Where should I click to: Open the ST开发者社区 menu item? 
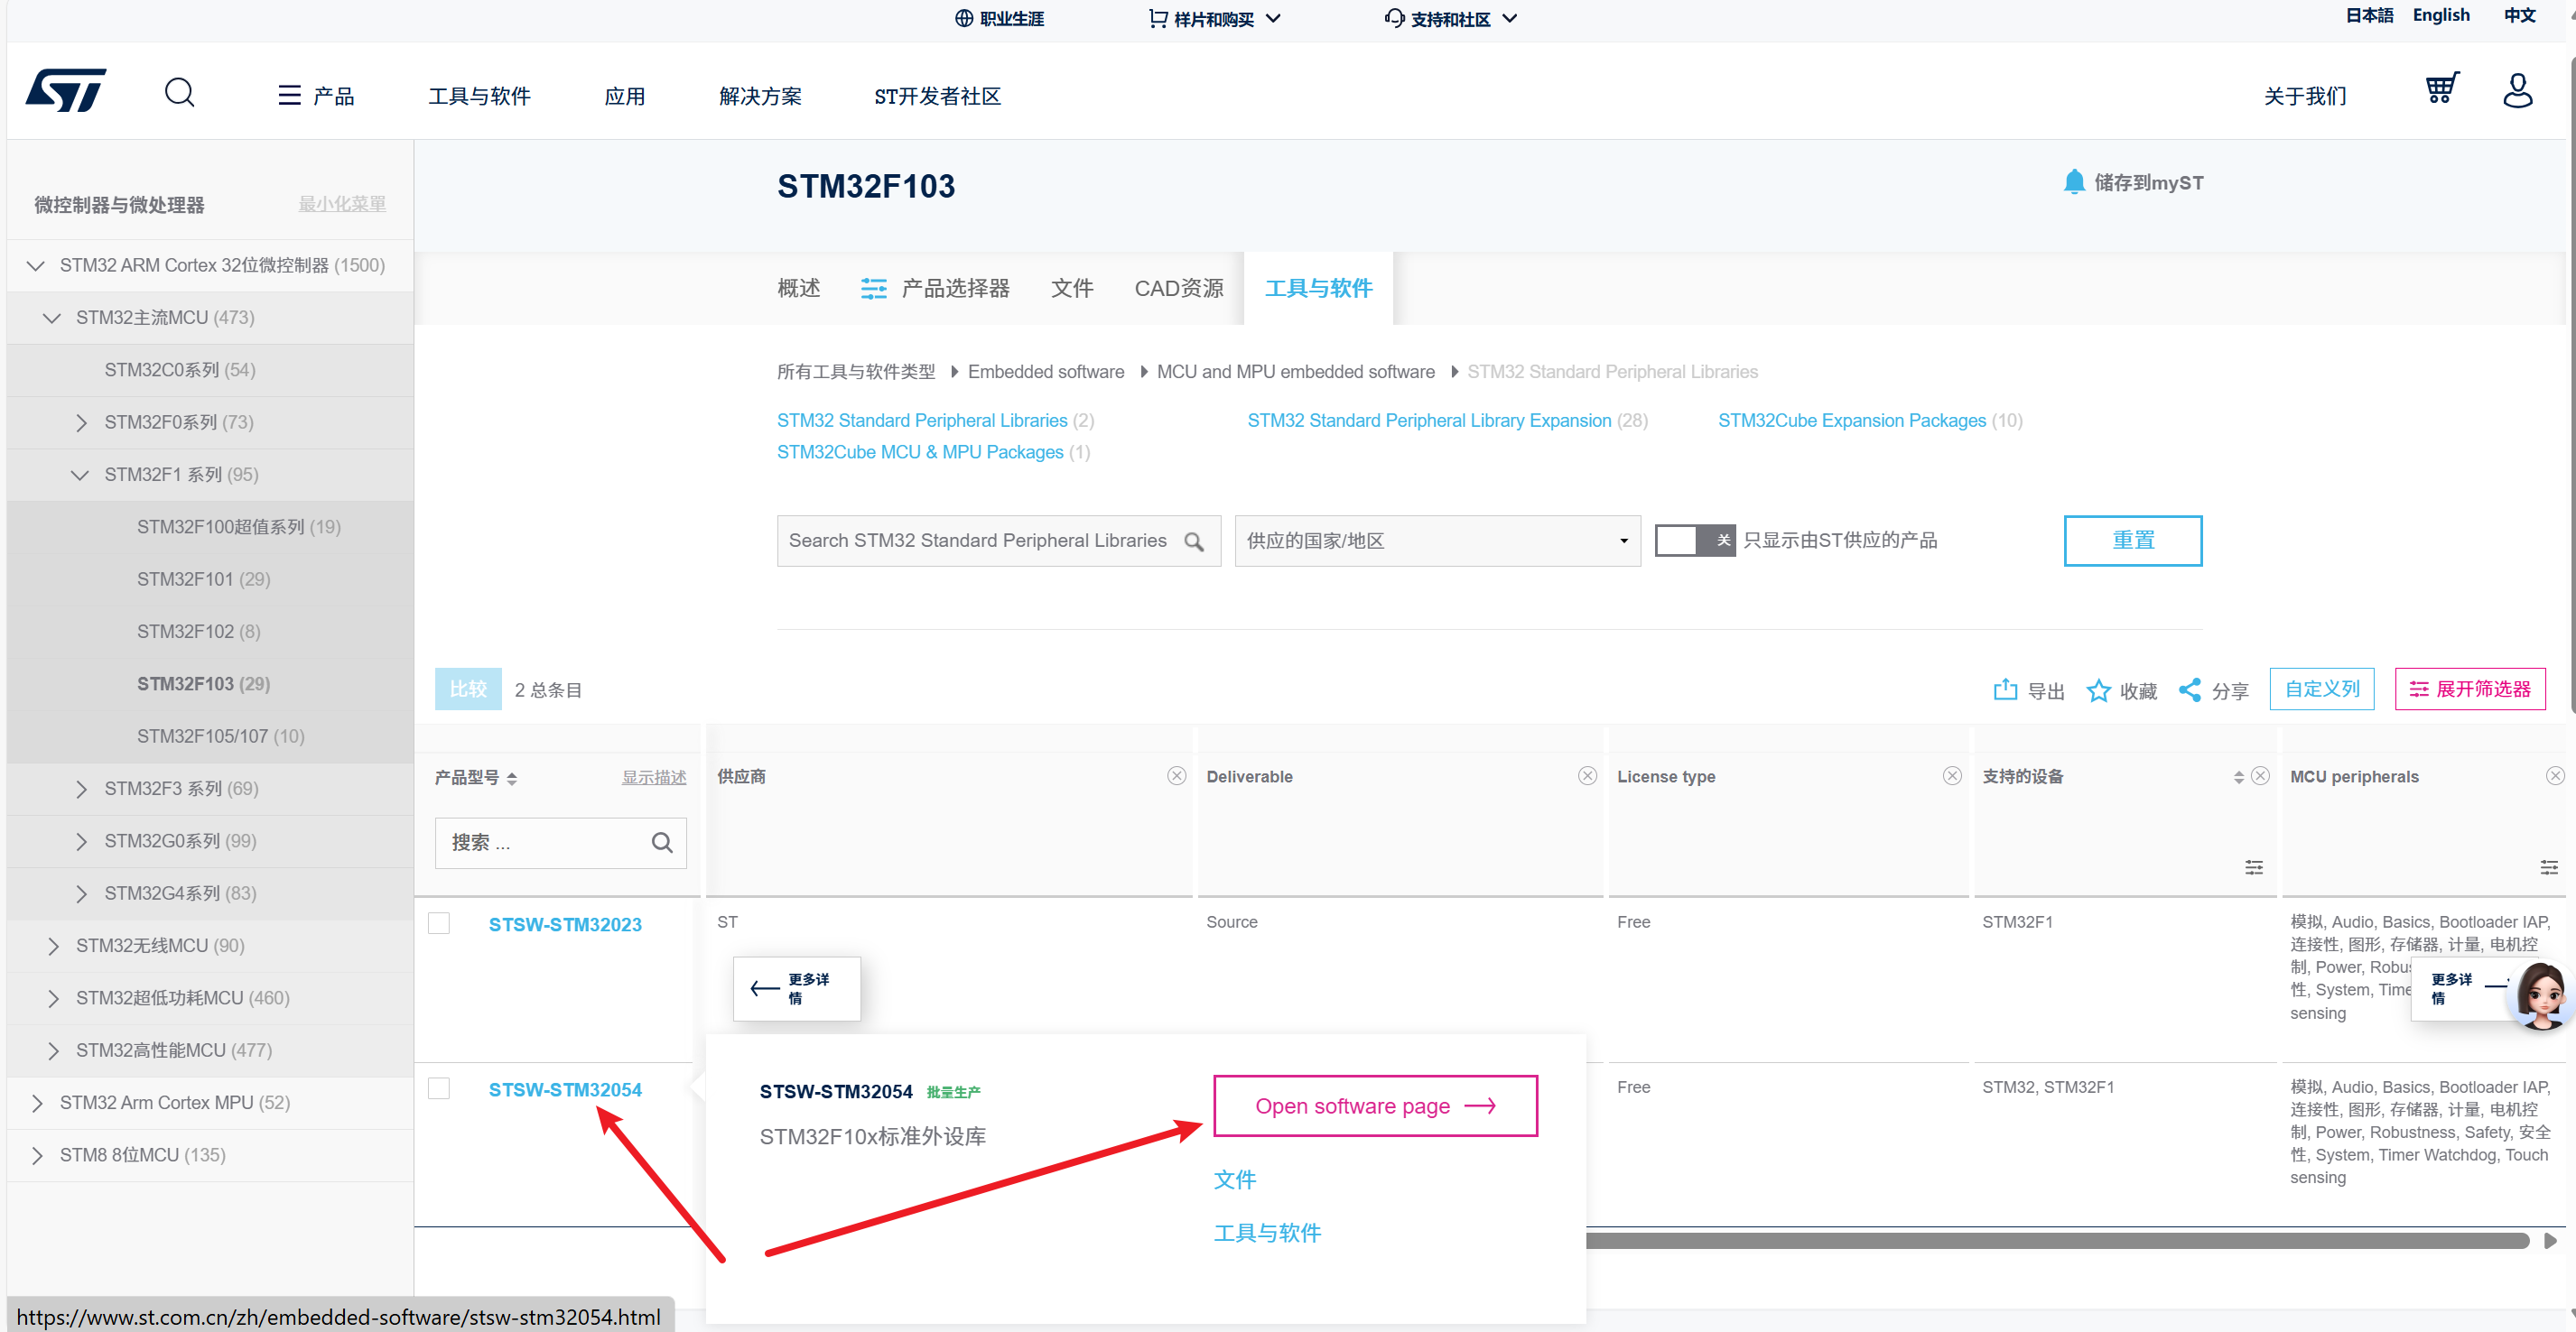point(937,96)
